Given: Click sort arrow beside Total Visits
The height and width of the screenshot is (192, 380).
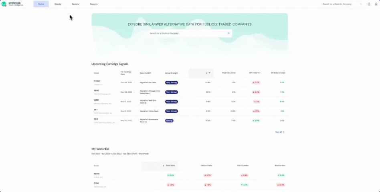Looking at the screenshot, I should point(164,166).
